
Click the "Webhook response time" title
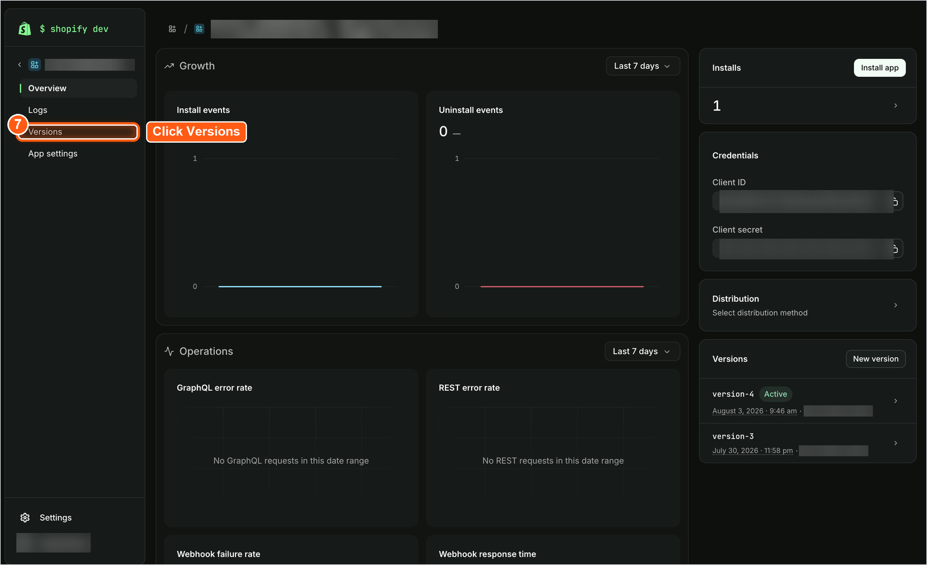487,554
